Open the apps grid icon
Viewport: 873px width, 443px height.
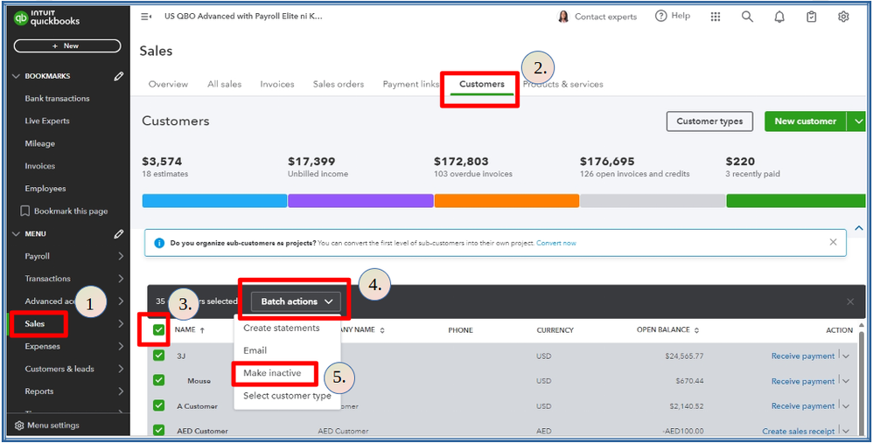[x=716, y=17]
